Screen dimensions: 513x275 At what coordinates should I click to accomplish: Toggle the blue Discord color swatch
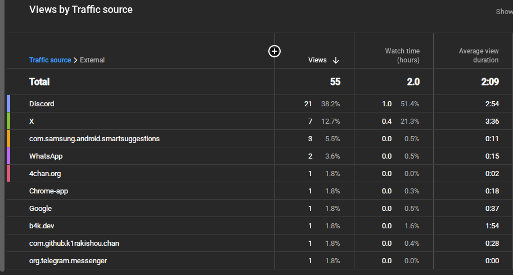(x=8, y=103)
